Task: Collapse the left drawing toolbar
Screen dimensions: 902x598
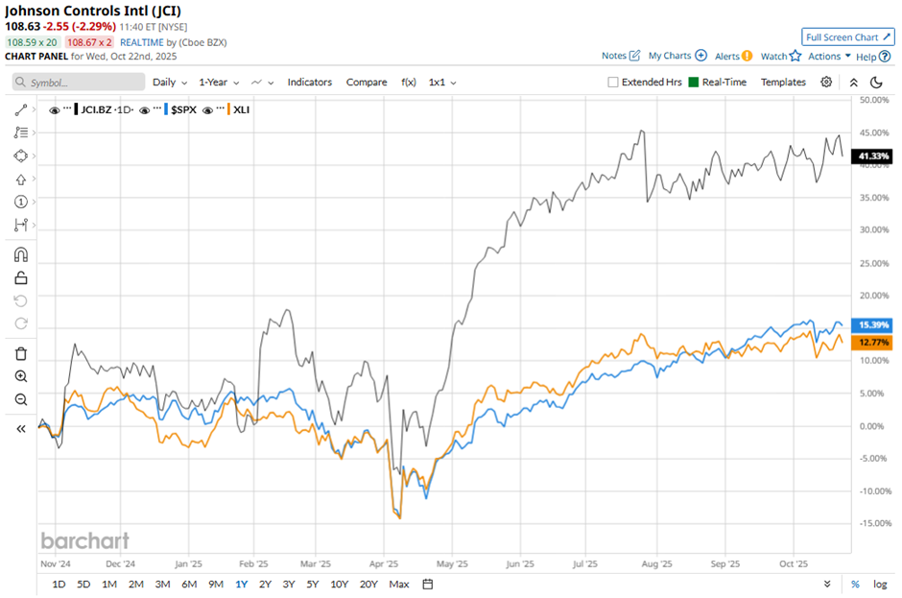Action: click(21, 429)
